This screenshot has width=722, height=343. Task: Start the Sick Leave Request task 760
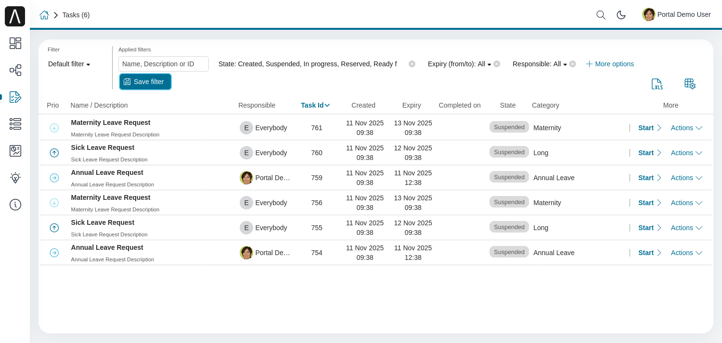(x=649, y=153)
